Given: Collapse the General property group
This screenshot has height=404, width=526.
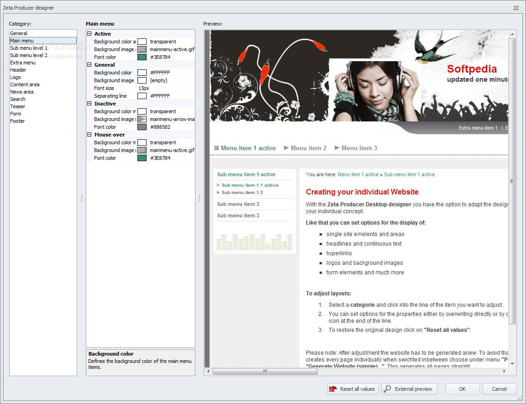Looking at the screenshot, I should (89, 65).
